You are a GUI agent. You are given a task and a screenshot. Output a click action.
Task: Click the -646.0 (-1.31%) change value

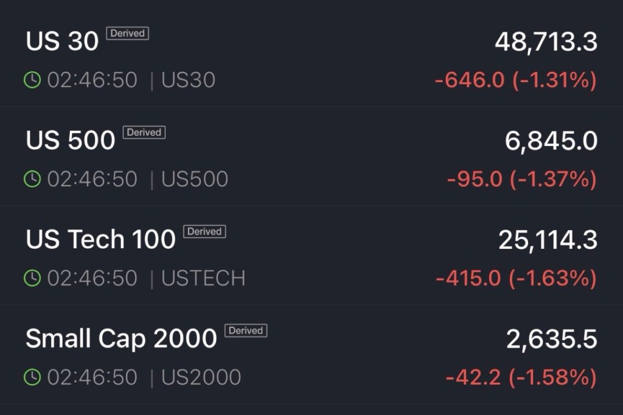point(515,80)
